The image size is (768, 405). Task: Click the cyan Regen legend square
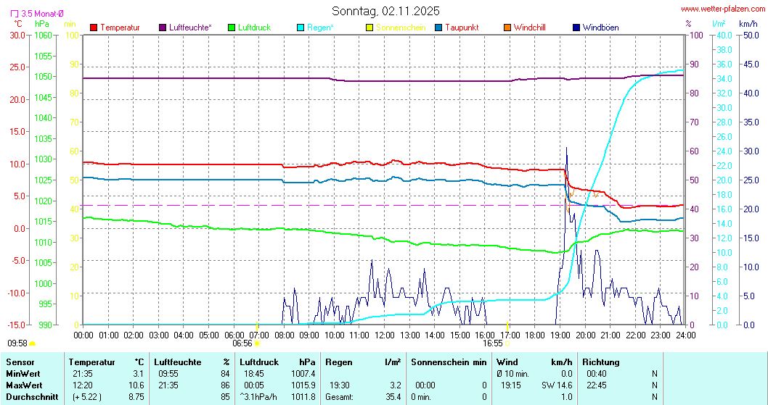(301, 28)
